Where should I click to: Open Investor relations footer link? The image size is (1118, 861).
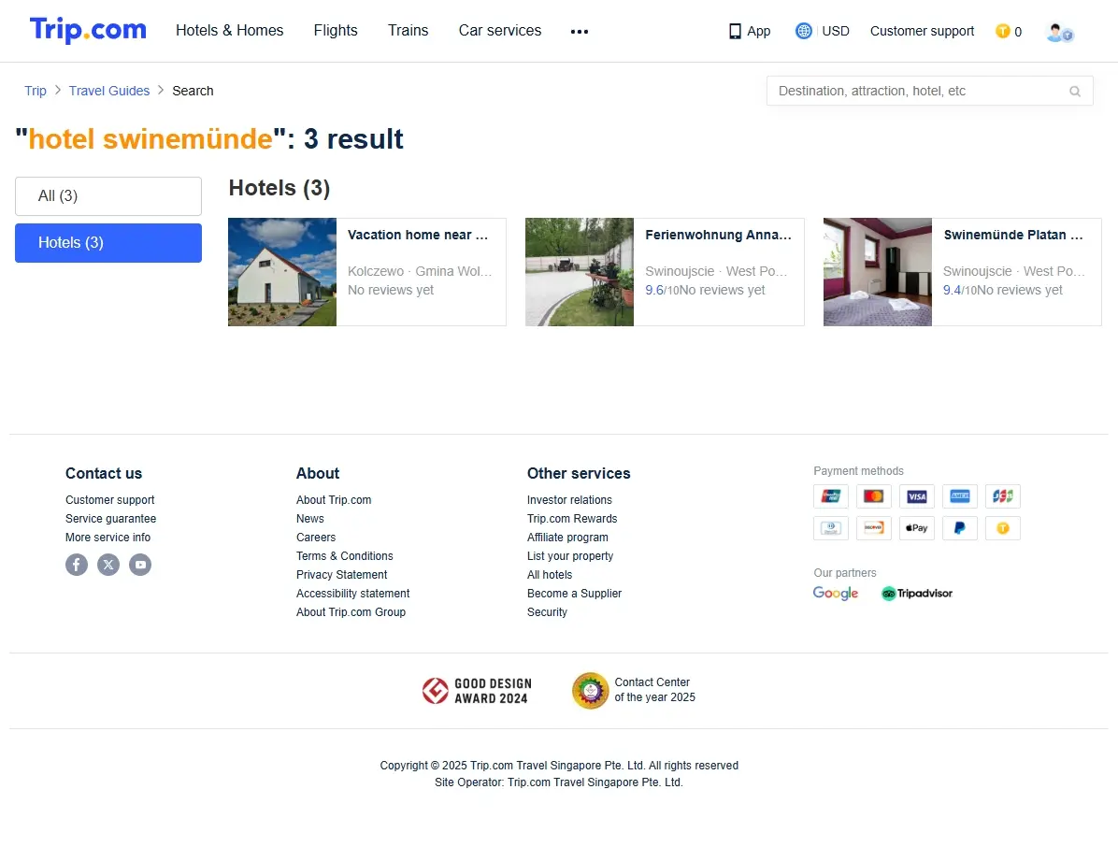point(569,500)
